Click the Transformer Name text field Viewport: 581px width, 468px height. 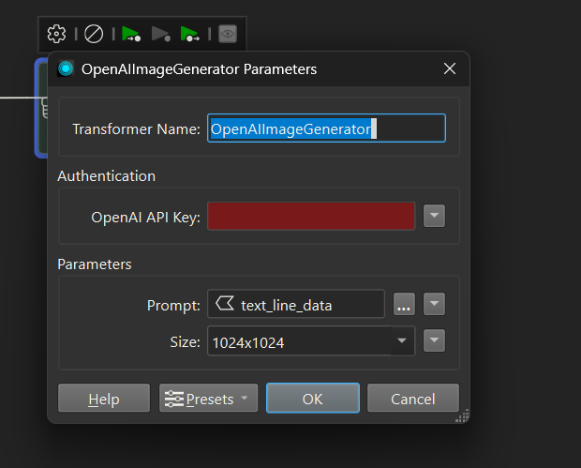(325, 128)
